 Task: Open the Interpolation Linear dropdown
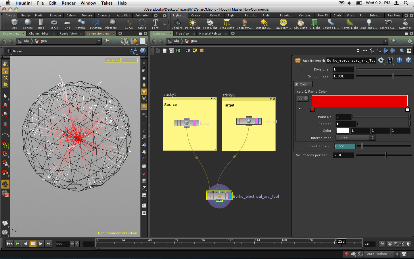tap(355, 138)
